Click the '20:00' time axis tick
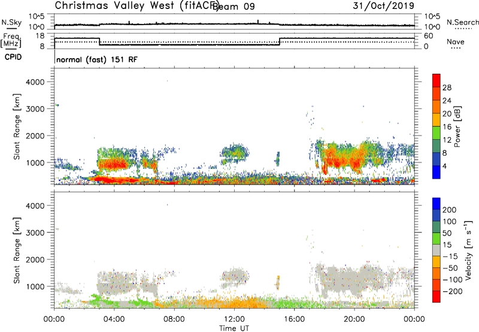Viewport: 479px width, 332px height. click(x=354, y=319)
